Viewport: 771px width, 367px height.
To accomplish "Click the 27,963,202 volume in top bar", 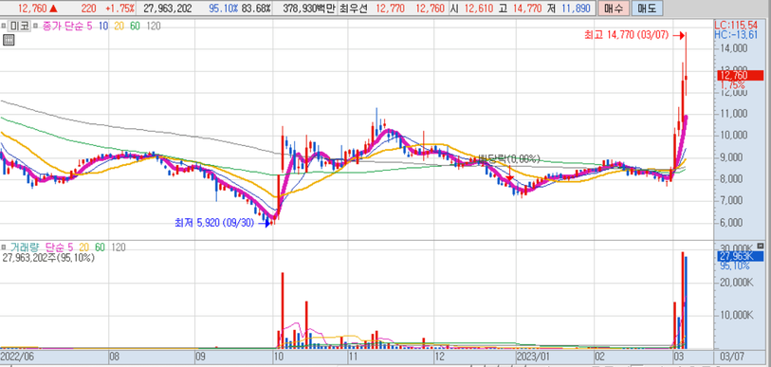I will point(168,9).
